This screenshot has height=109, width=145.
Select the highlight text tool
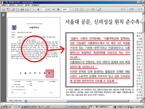[x=93, y=9]
